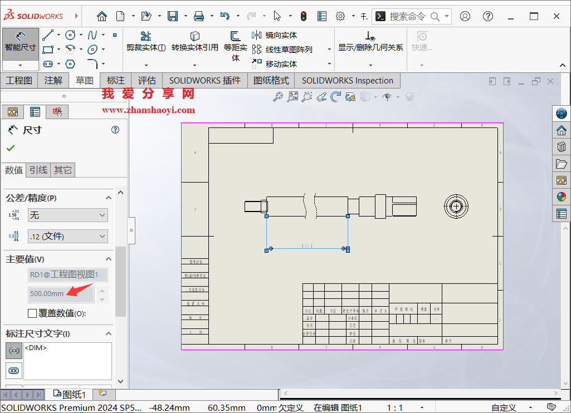Image resolution: width=571 pixels, height=413 pixels.
Task: Toggle the first dimension text override button
Action: click(x=13, y=351)
